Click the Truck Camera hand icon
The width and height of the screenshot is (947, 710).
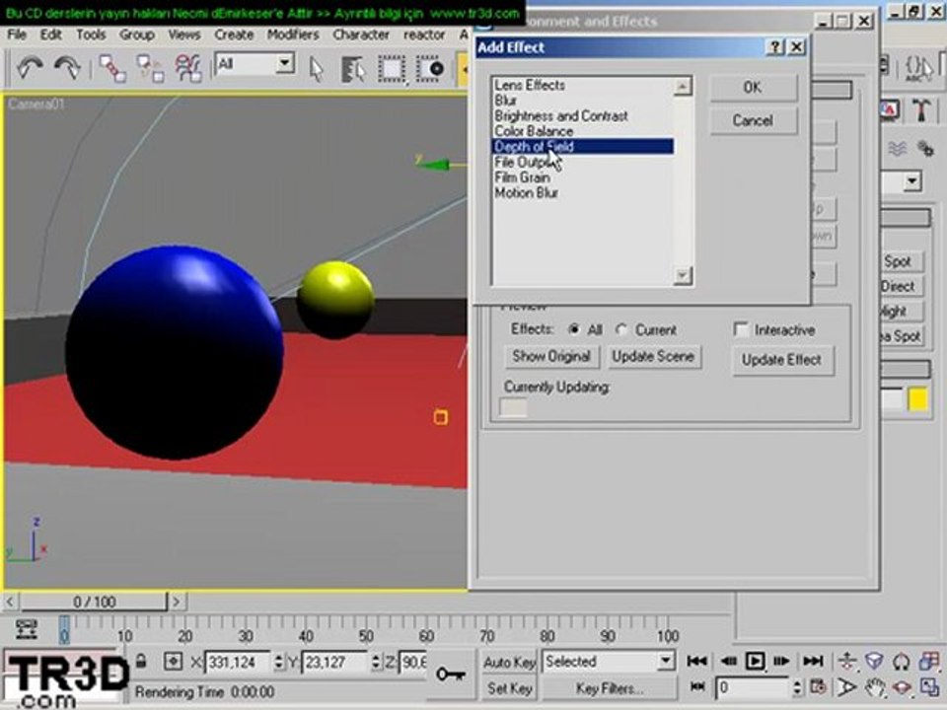coord(874,687)
